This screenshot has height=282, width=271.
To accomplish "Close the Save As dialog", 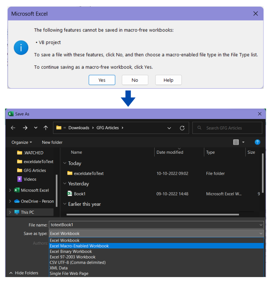I will coord(260,114).
